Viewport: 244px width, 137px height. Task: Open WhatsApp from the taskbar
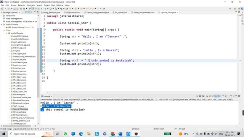[x=65, y=134]
